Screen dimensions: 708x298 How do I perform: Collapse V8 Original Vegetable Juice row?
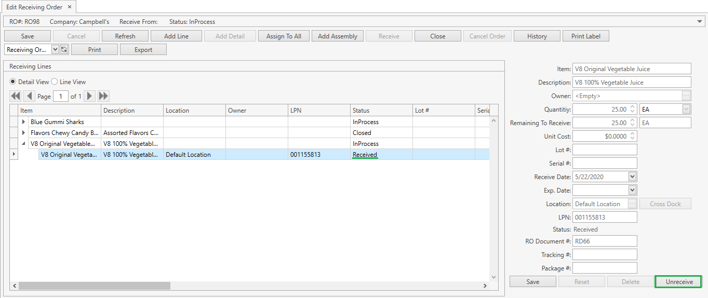23,144
